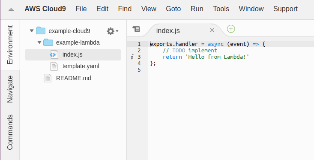This screenshot has height=160, width=314.
Task: Collapse the example-lambda folder arrow
Action: 39,42
